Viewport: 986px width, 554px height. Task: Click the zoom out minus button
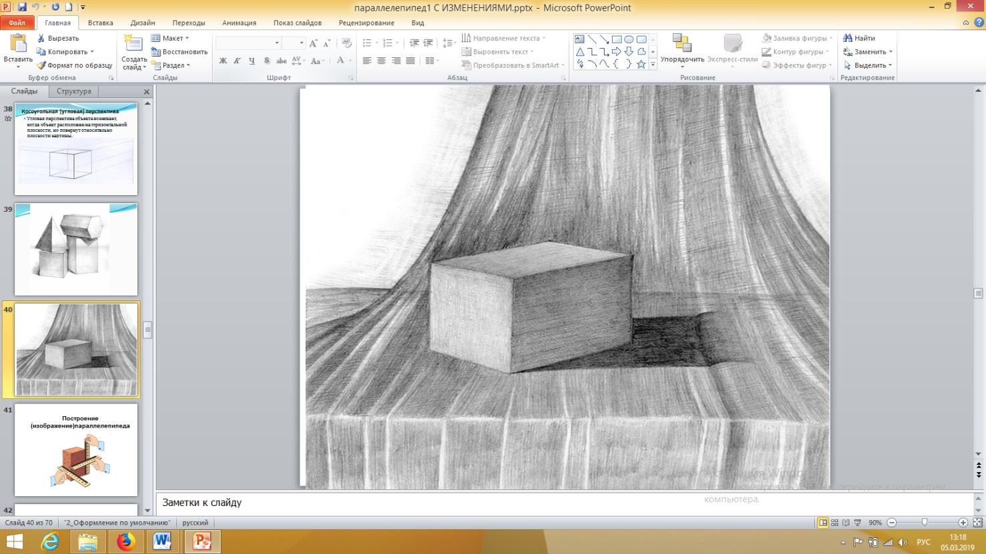tap(892, 523)
